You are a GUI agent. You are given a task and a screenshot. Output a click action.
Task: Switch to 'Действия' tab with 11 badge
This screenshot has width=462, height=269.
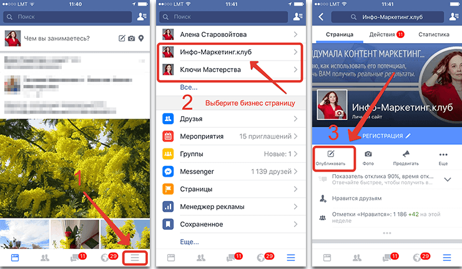tap(386, 34)
